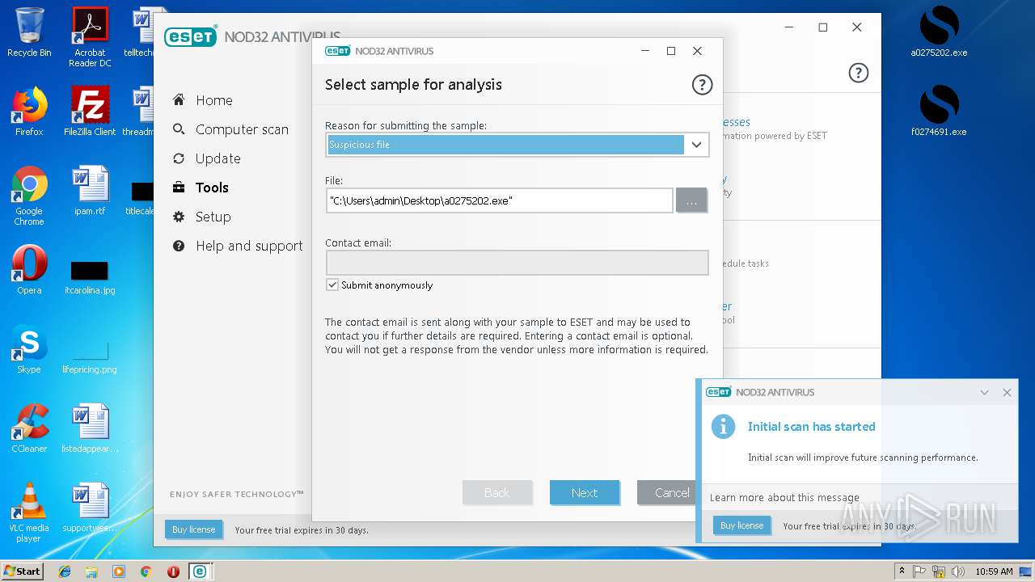Screen dimensions: 1035x582
Task: Click the ESET taskbar button
Action: tap(199, 571)
